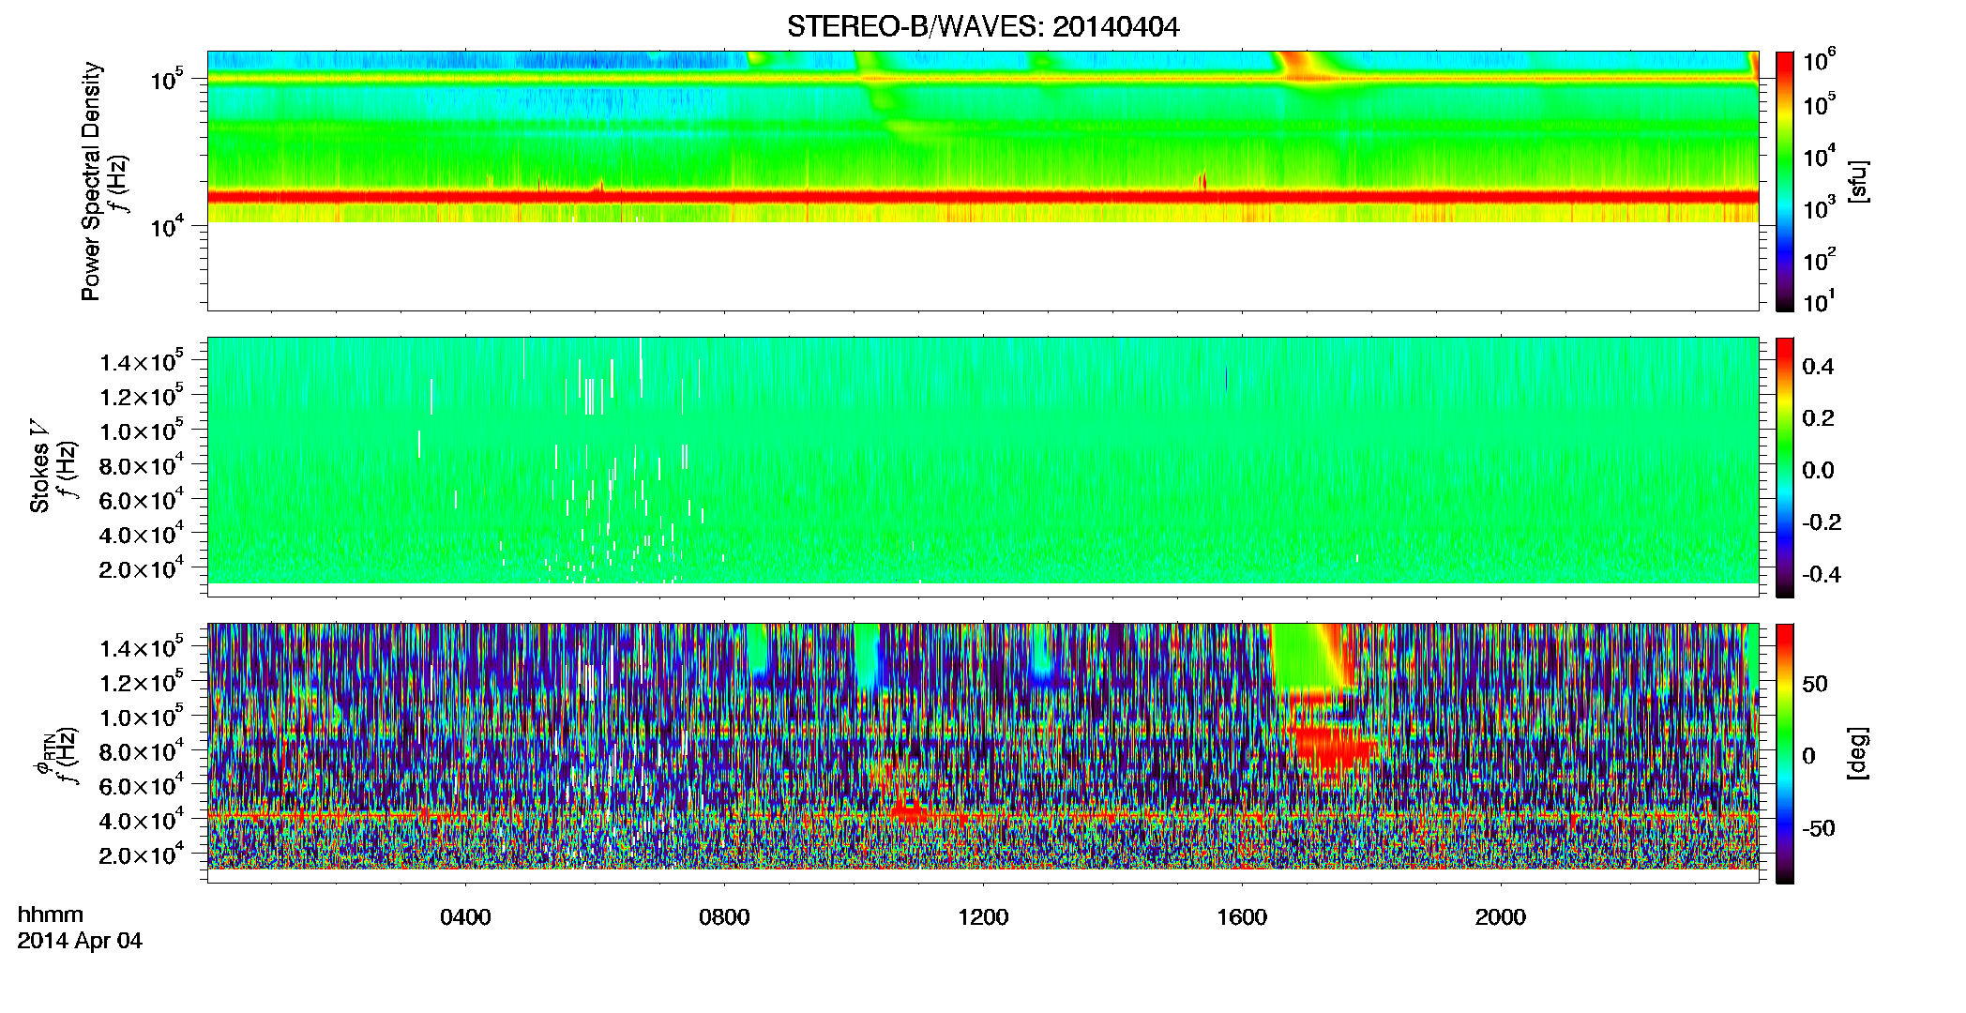Click the 0.4 value on Stokes color bar

pyautogui.click(x=1818, y=367)
